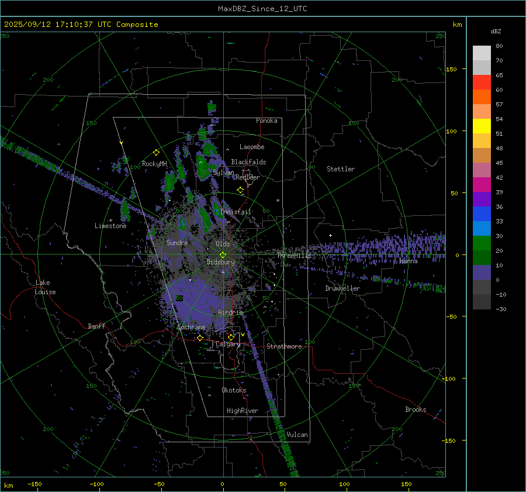Select the slate purple 0-10 dBZ swatch
This screenshot has width=526, height=492.
[x=482, y=272]
